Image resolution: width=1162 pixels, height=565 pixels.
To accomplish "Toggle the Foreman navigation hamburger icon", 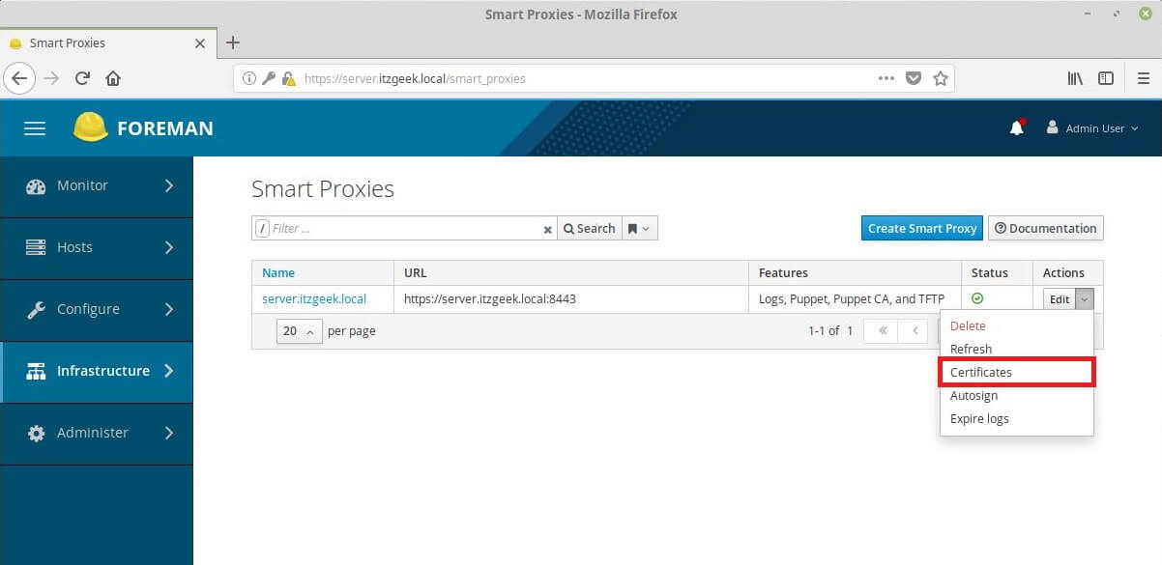I will (x=35, y=127).
